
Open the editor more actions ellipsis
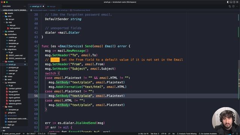[237, 6]
